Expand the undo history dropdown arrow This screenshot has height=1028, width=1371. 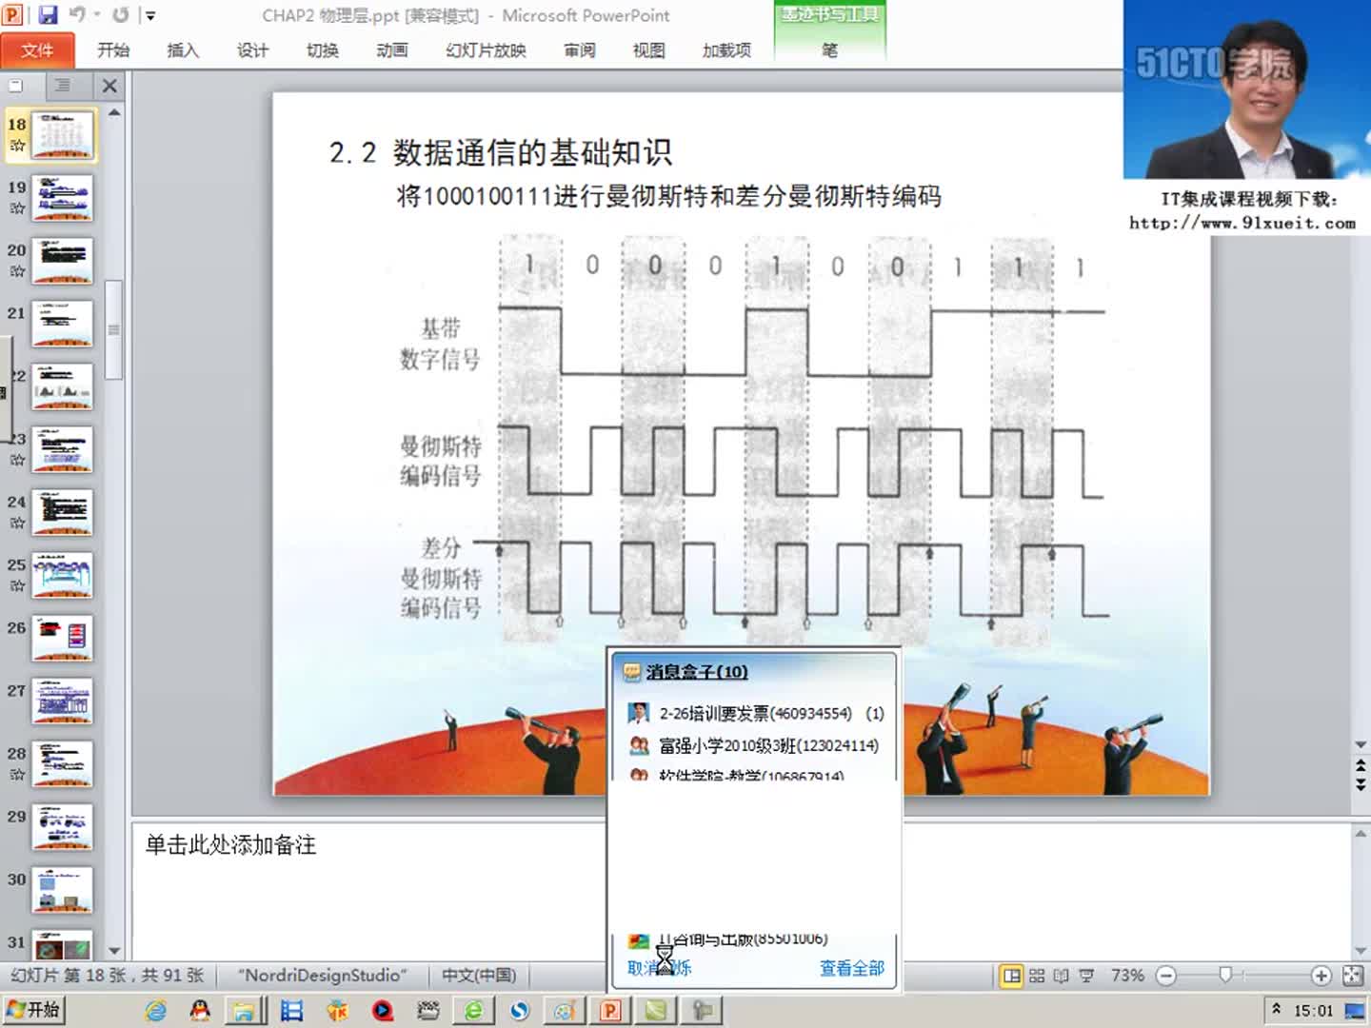(x=96, y=15)
